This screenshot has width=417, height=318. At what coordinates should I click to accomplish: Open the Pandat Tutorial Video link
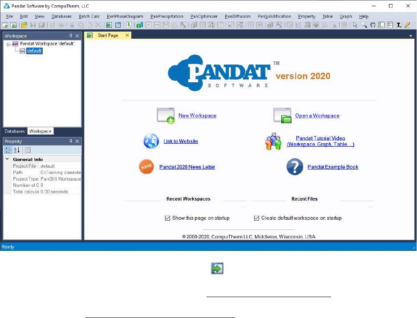coord(320,141)
